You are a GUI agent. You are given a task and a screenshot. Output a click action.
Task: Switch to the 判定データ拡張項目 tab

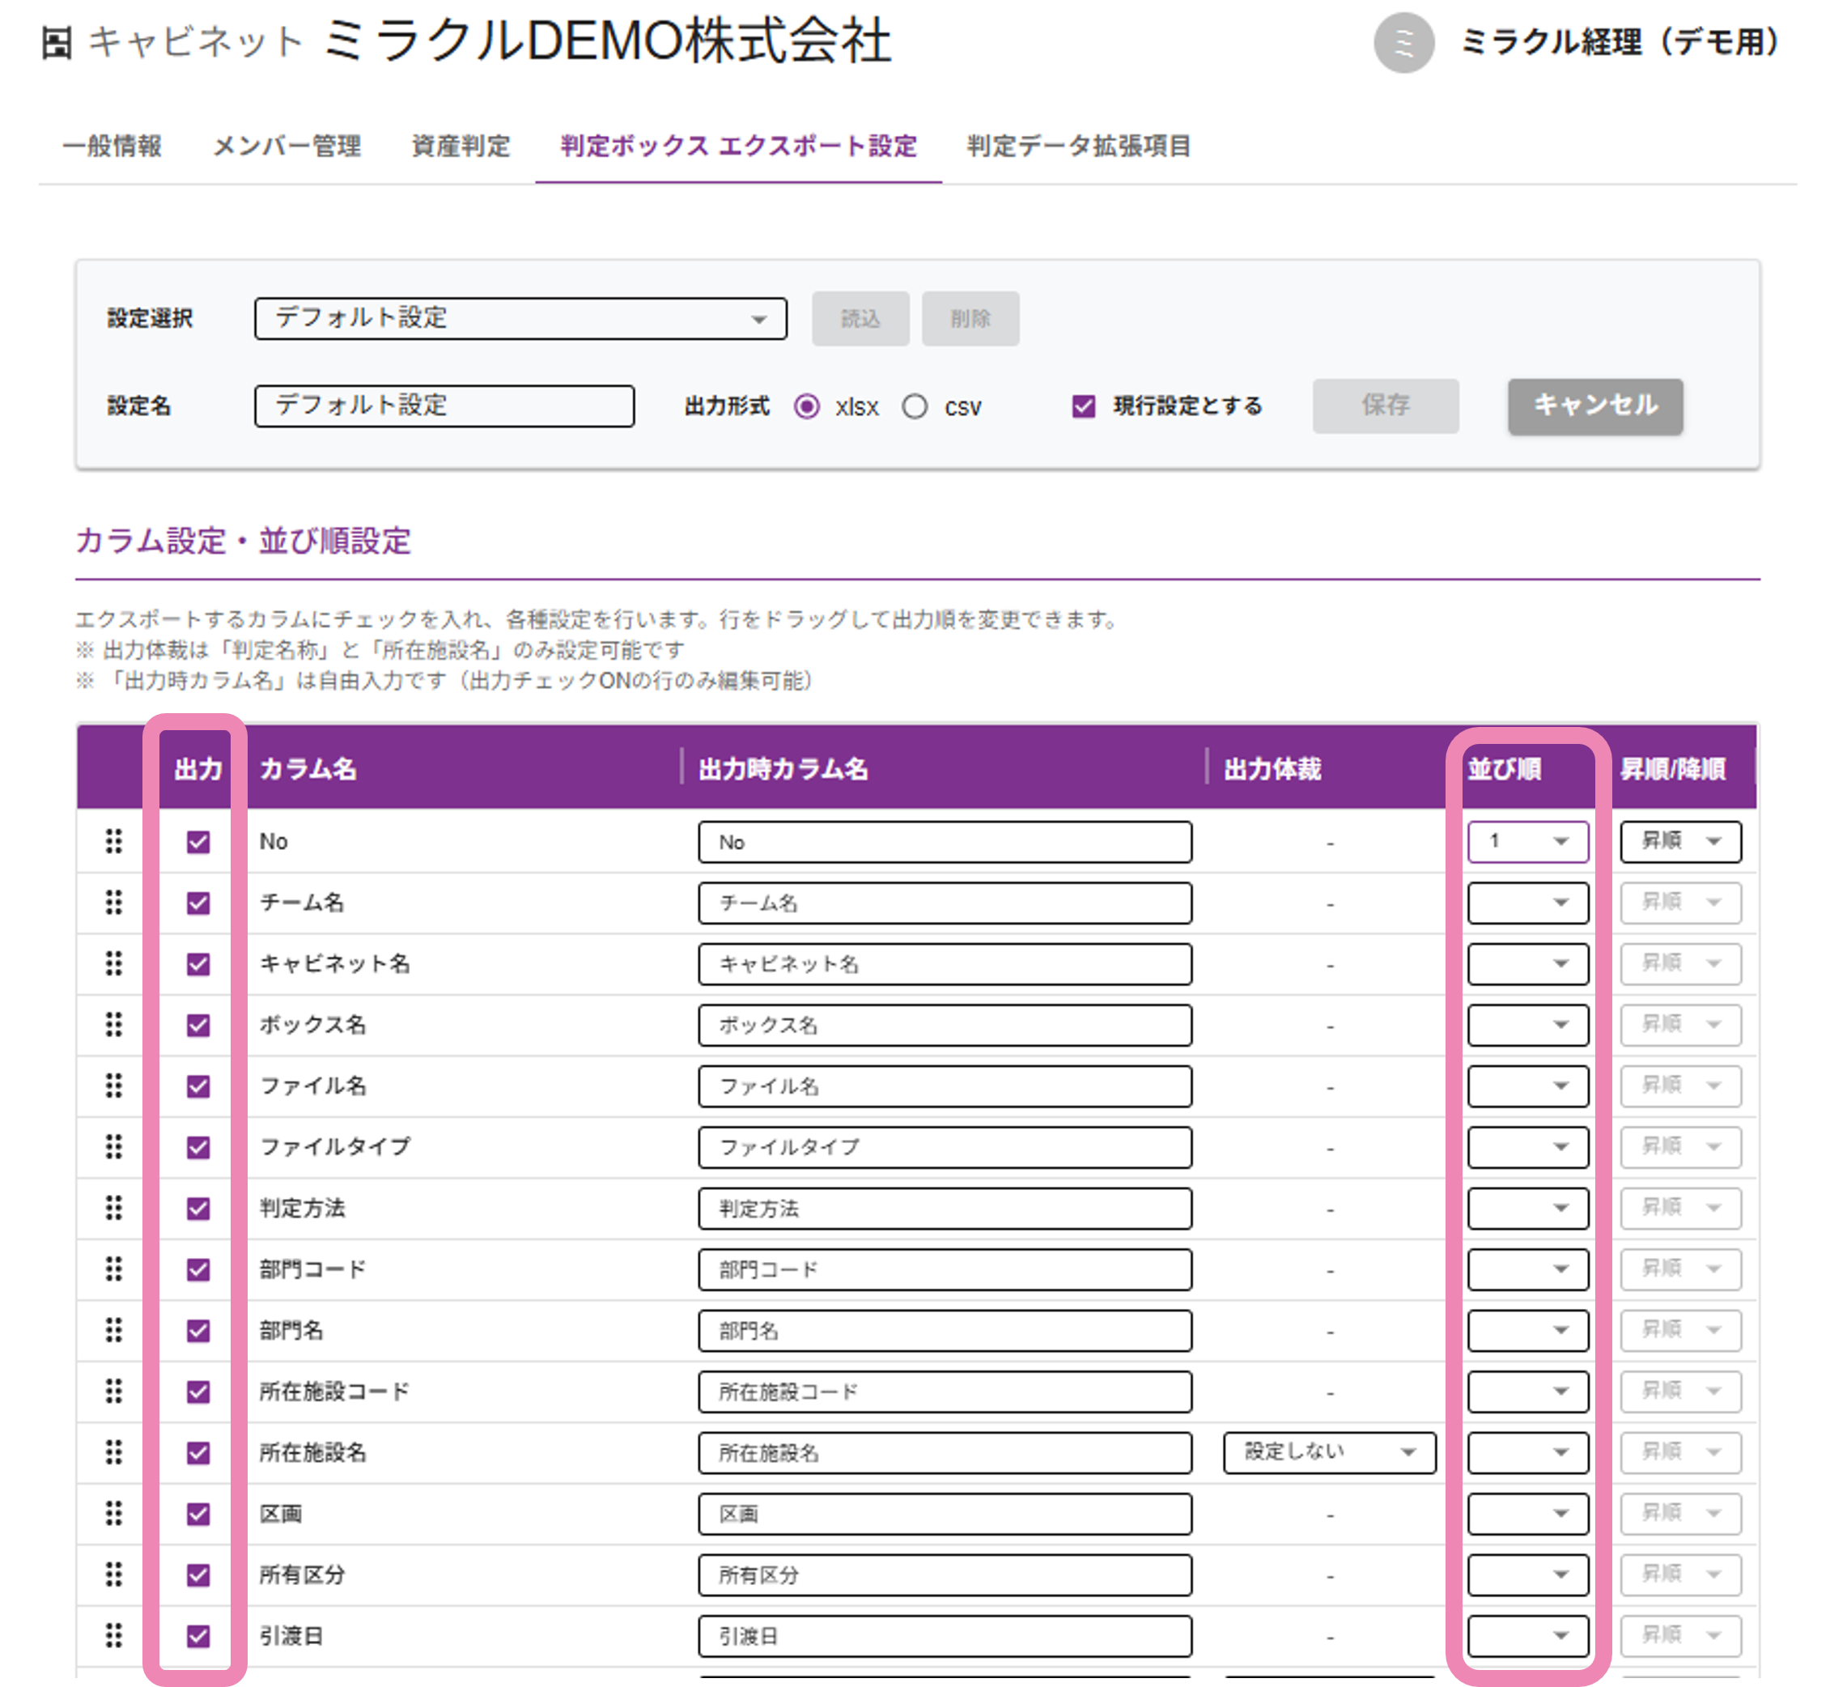coord(1079,146)
